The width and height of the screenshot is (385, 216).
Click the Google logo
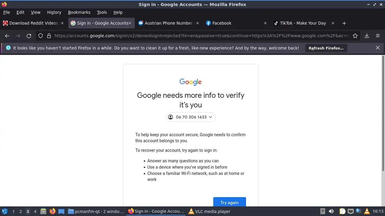pyautogui.click(x=190, y=82)
